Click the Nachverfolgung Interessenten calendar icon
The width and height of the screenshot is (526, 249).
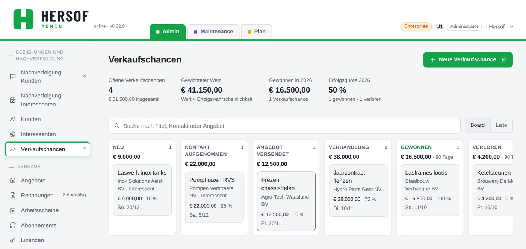click(13, 100)
